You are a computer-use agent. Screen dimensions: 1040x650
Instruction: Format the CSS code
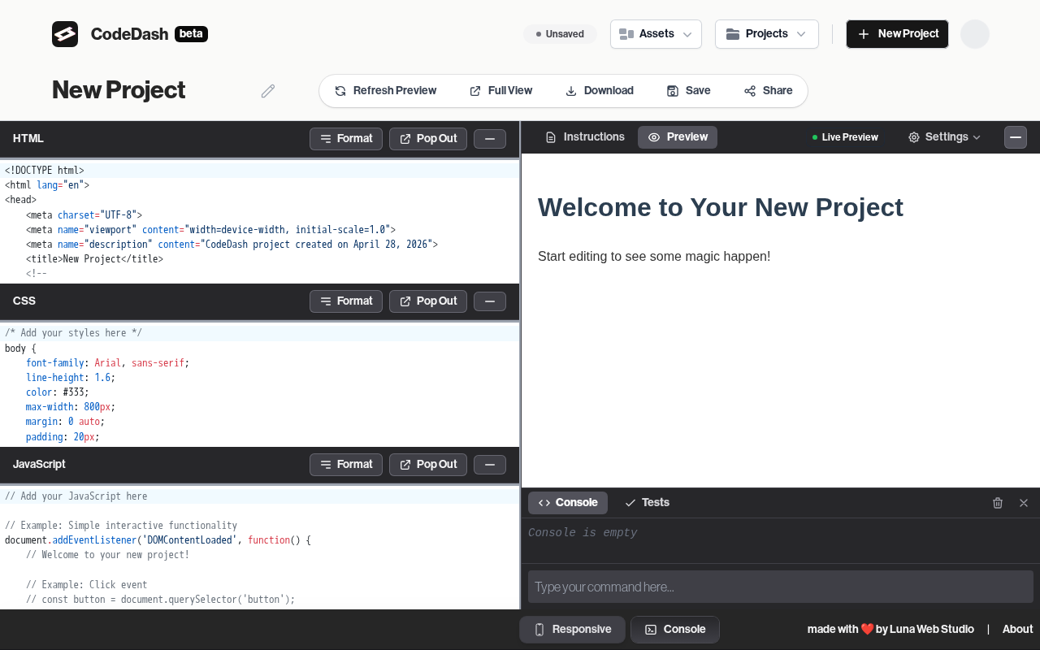pyautogui.click(x=346, y=301)
